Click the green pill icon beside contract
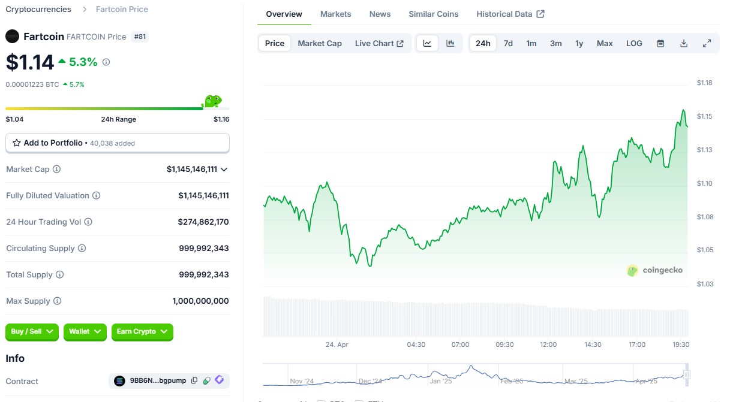The image size is (736, 402). tap(206, 380)
